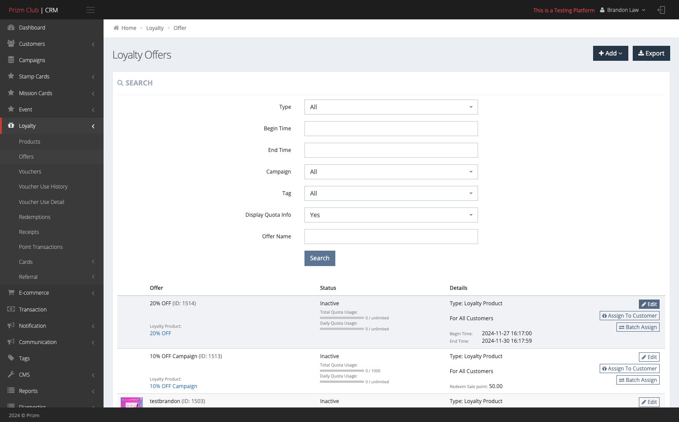
Task: Open Products in Loyalty submenu
Action: click(30, 141)
